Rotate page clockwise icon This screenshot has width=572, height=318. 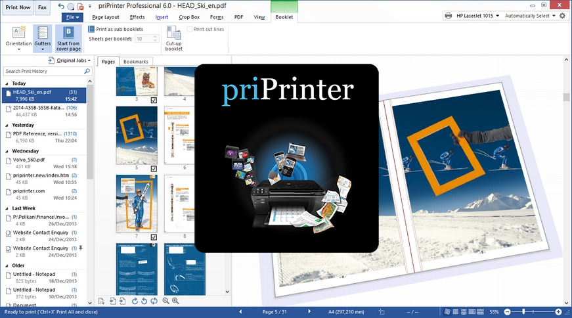(x=135, y=301)
